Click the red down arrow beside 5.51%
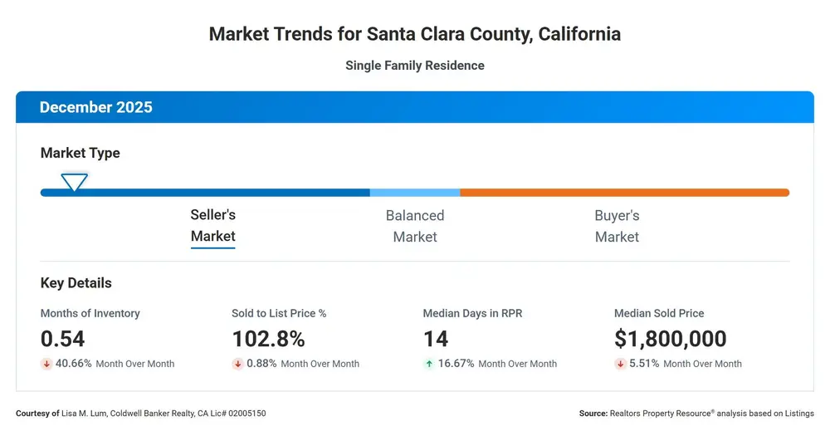Screen dimensions: 830x436 click(x=620, y=364)
